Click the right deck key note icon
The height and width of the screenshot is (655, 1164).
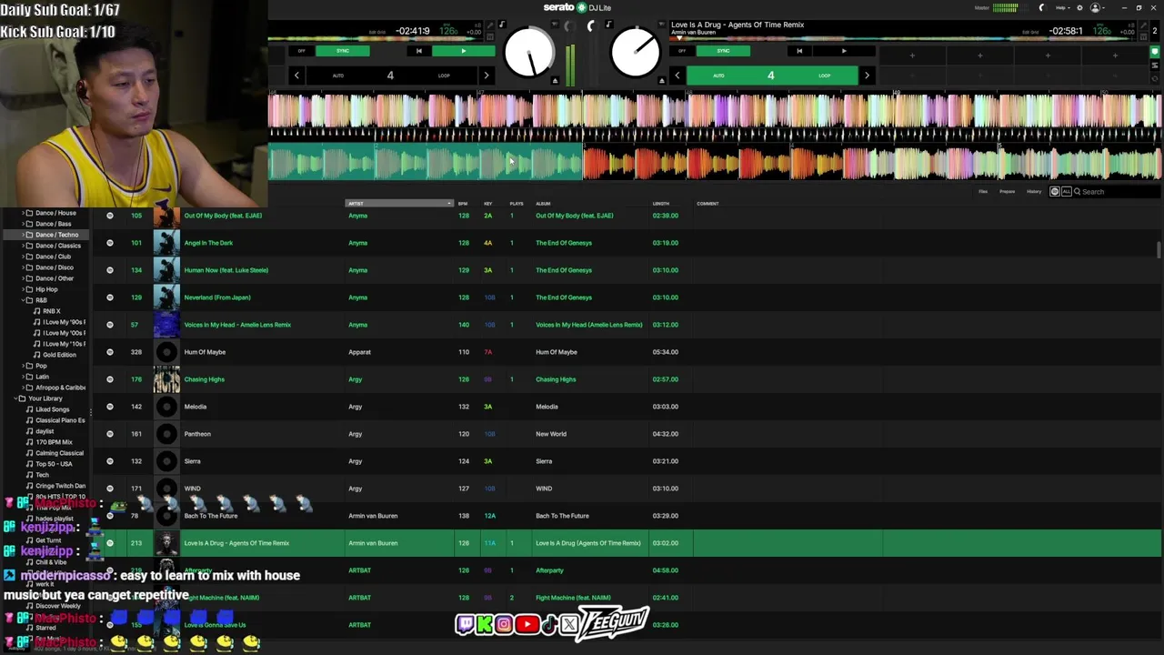coord(608,25)
